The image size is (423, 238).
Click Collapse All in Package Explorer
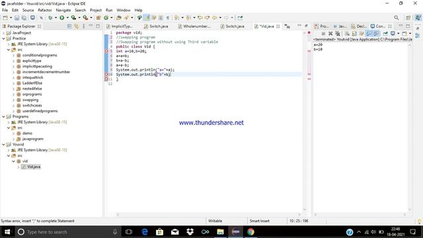pos(69,26)
